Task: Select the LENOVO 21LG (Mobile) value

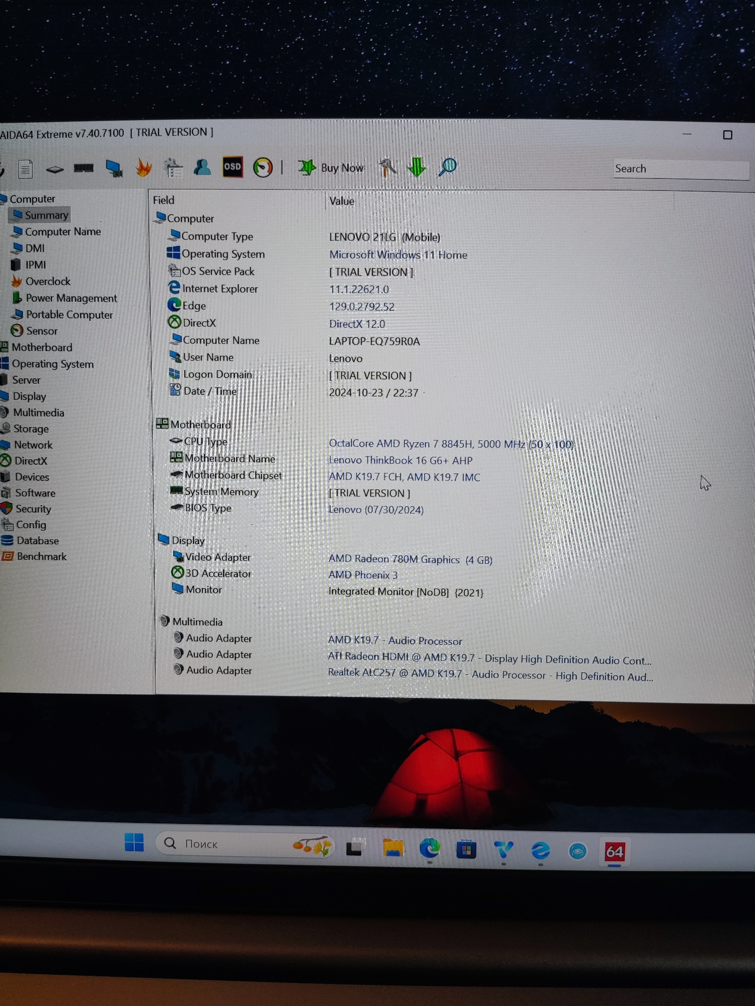Action: click(x=385, y=237)
